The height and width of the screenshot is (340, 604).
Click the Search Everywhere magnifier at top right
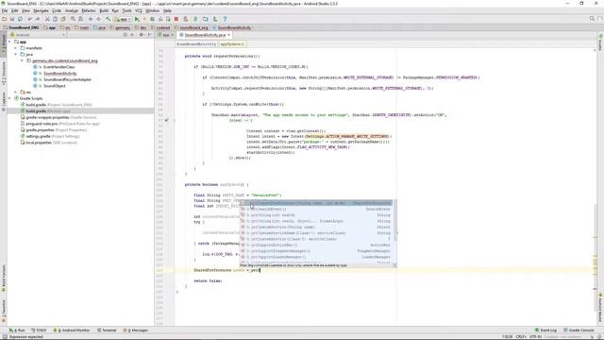click(592, 19)
